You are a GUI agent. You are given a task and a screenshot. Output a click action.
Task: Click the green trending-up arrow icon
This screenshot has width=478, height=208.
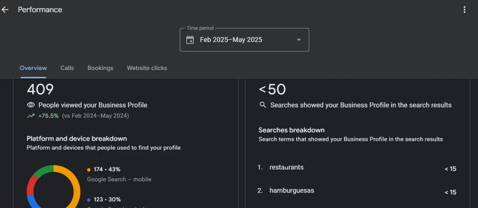click(31, 116)
